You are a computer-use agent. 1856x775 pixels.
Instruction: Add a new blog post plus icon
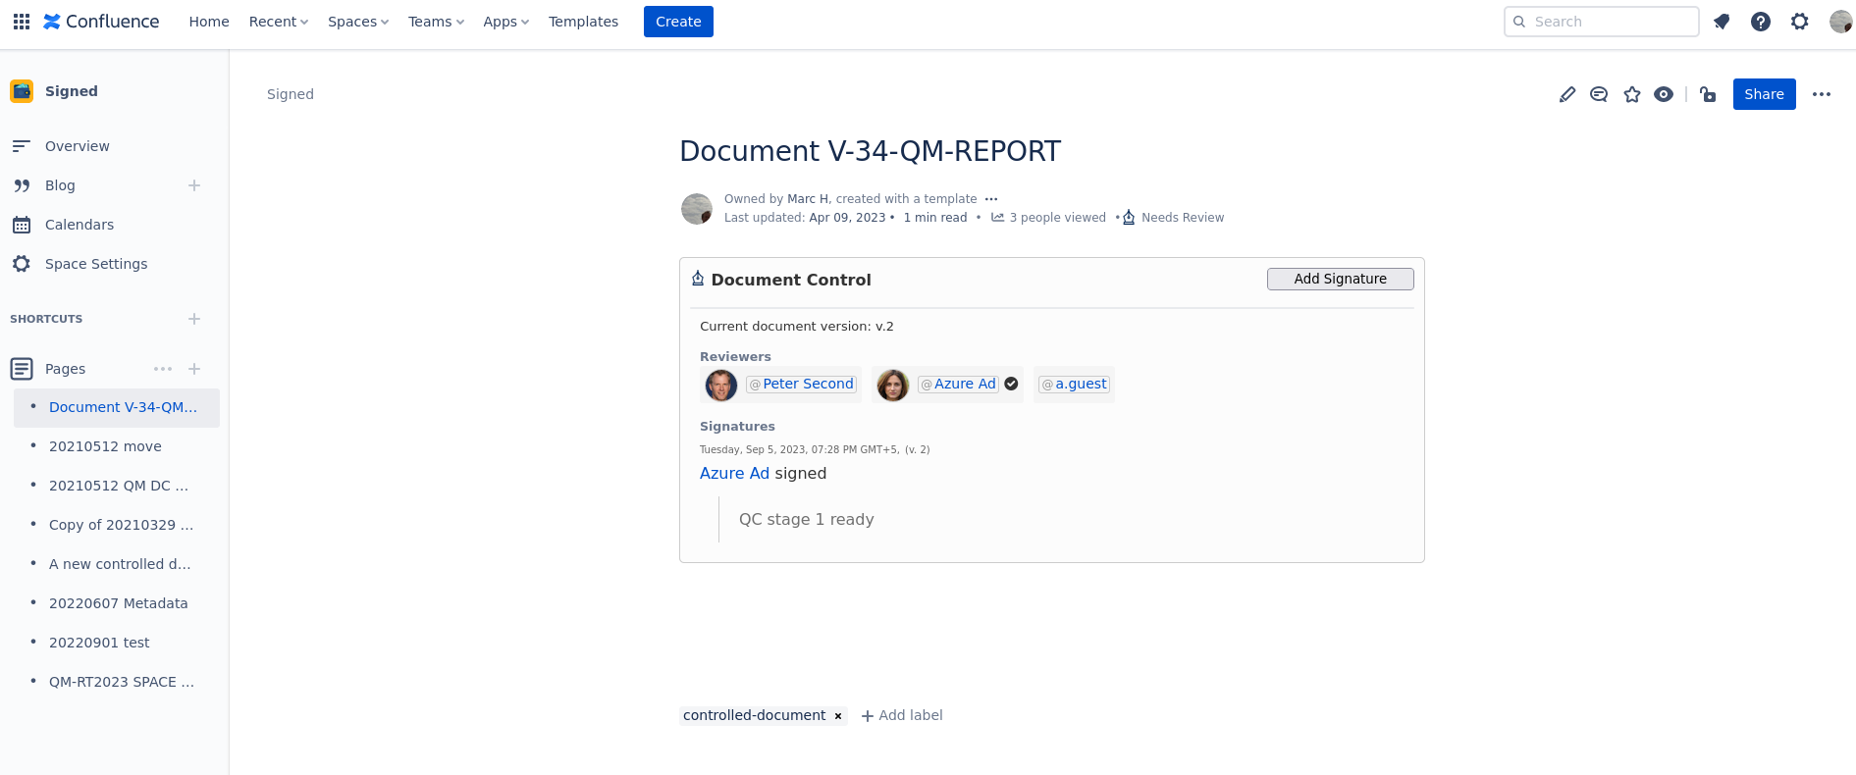pyautogui.click(x=194, y=185)
